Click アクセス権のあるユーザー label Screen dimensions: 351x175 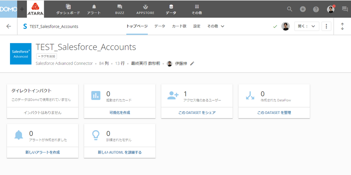click(x=202, y=100)
